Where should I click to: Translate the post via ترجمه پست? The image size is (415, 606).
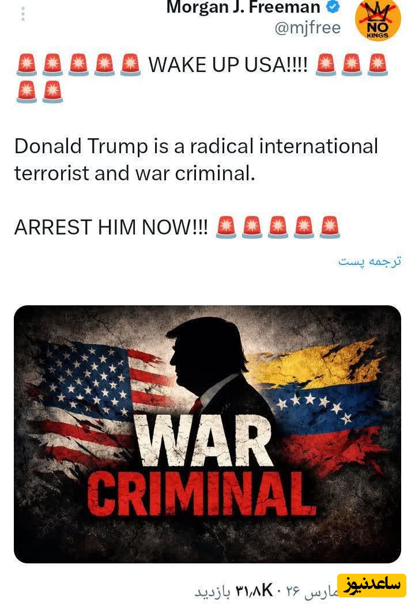click(x=369, y=262)
